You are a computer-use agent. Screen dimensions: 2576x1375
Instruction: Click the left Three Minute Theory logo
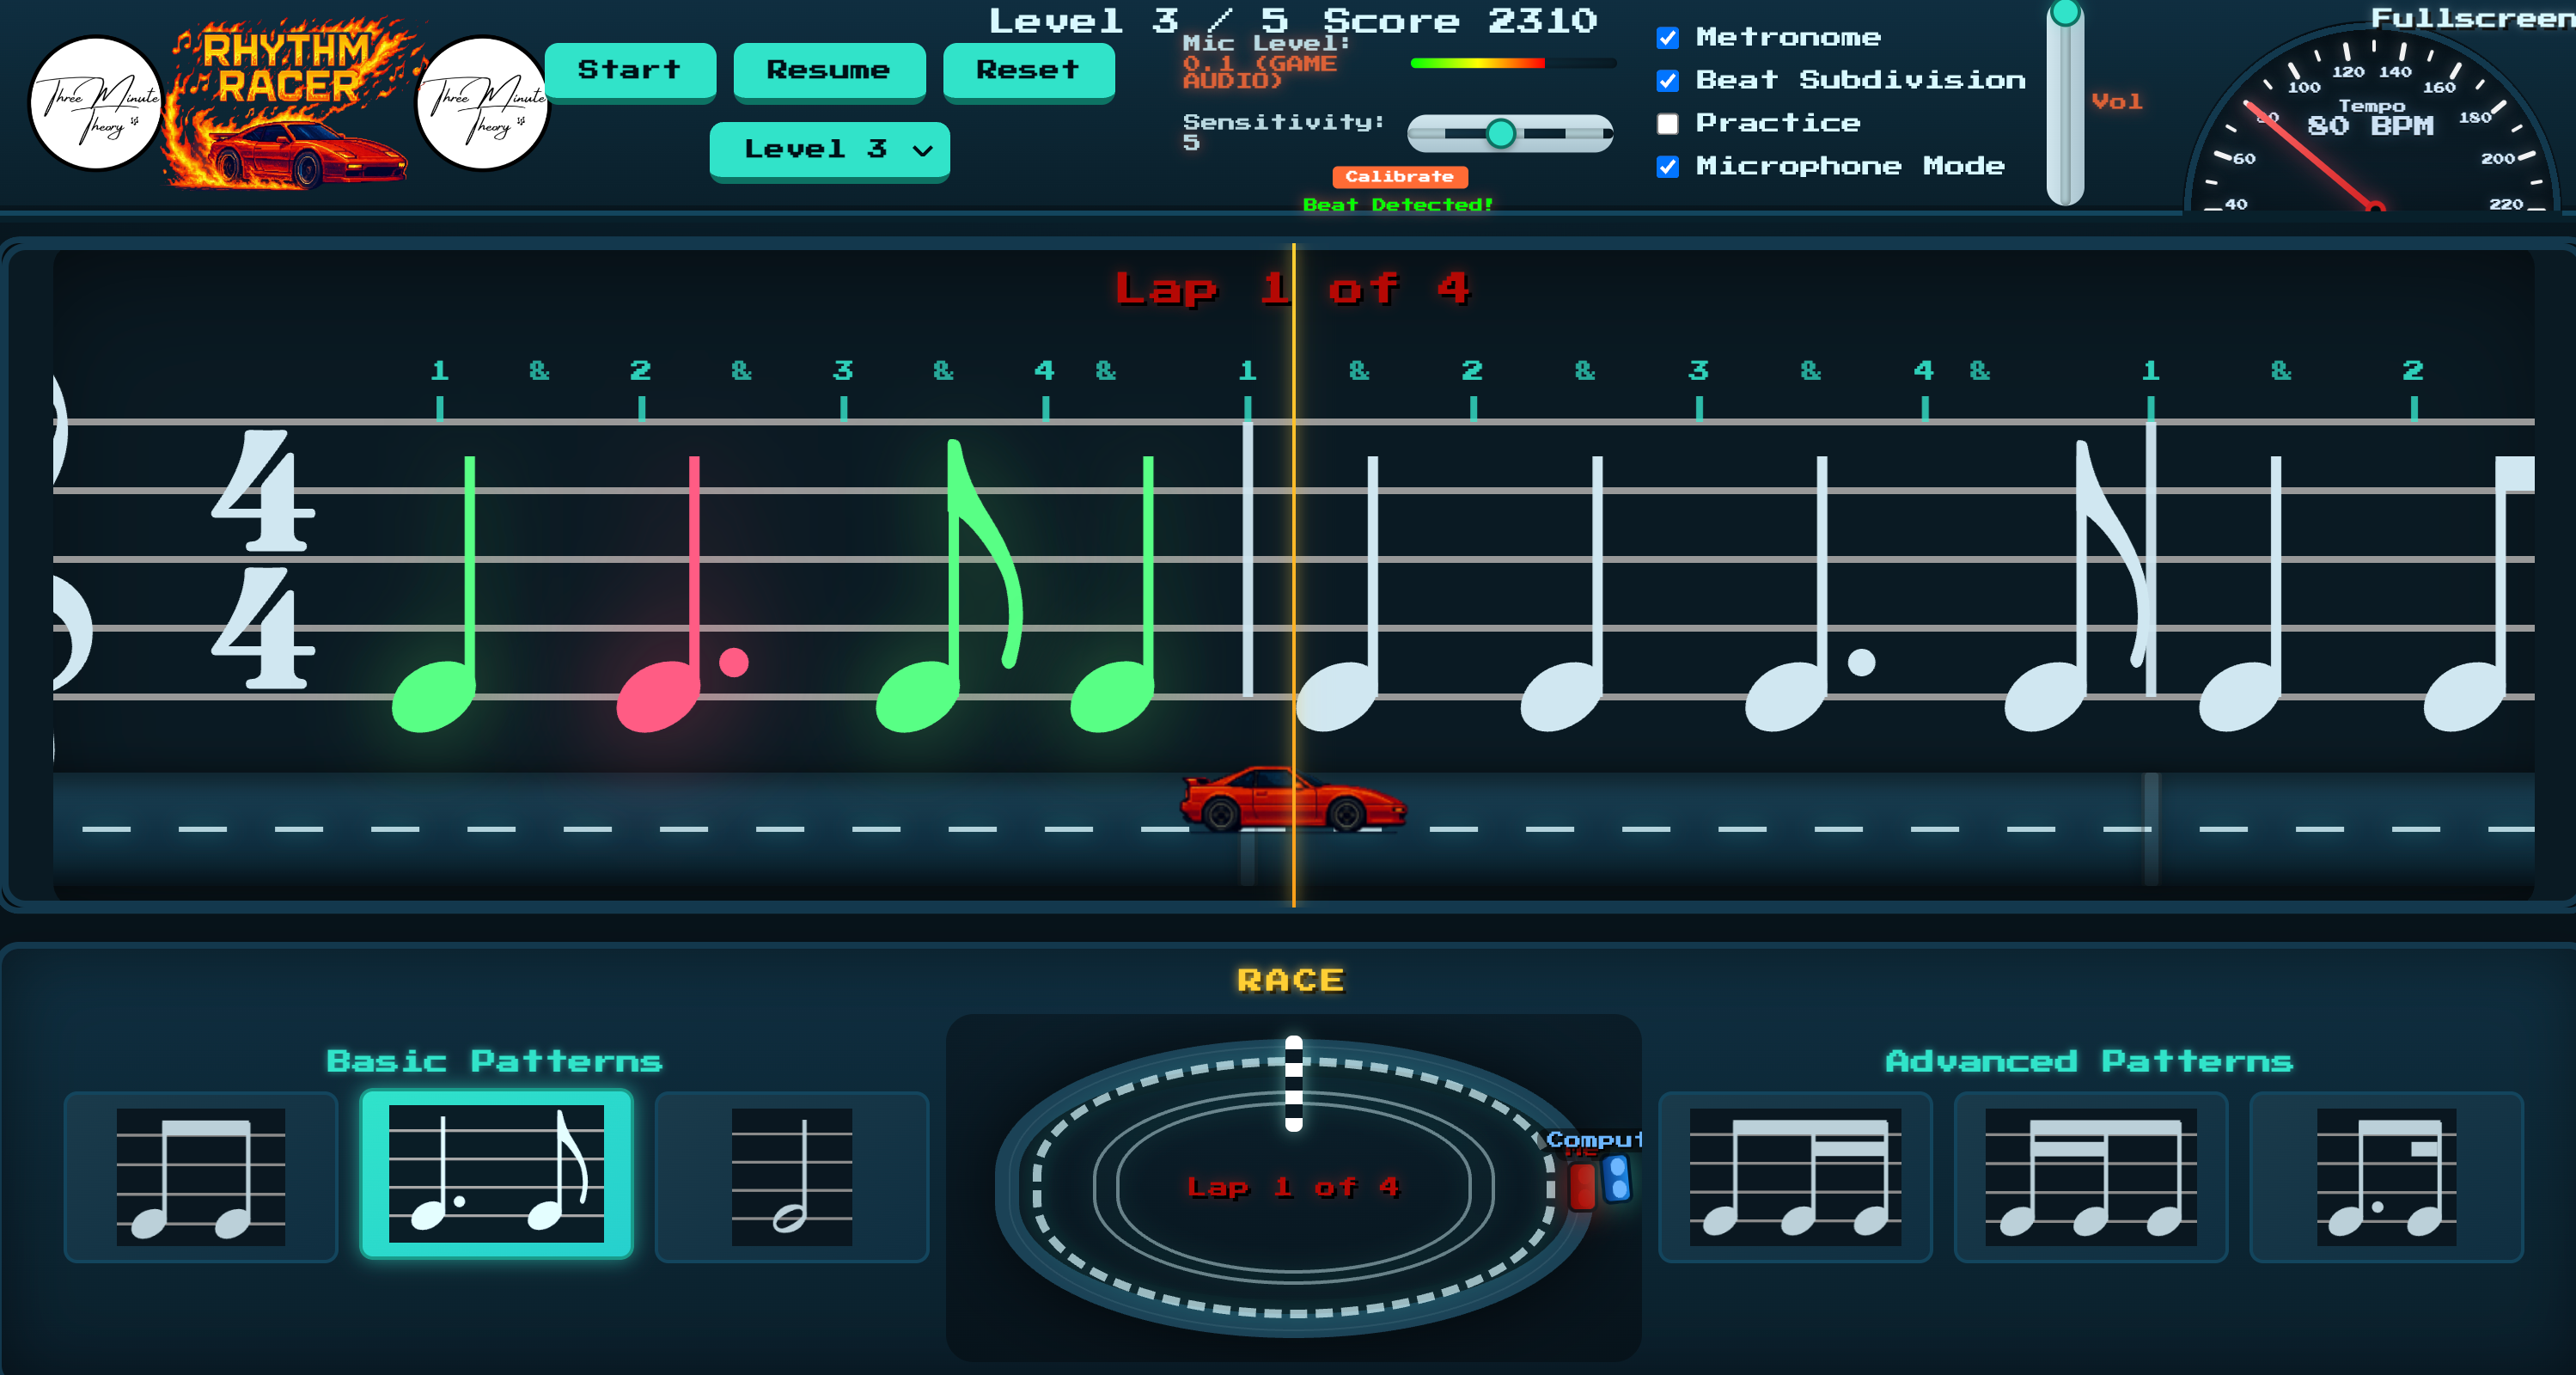coord(97,104)
